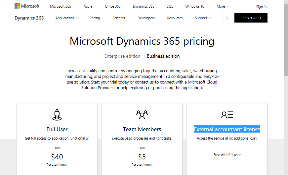Click Microsoft Dynamics 365 pricing heading
The height and width of the screenshot is (175, 288).
coord(142,41)
